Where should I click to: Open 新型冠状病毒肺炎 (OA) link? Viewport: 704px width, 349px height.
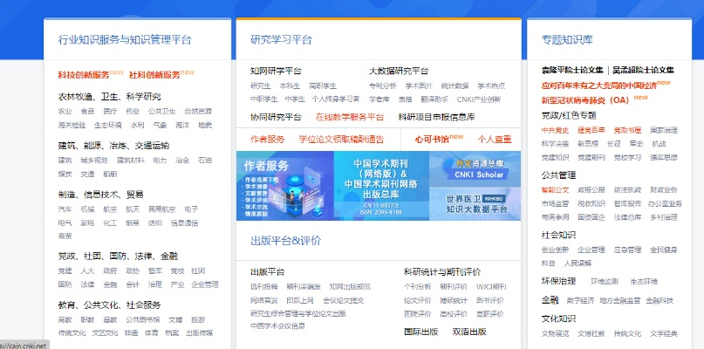tap(585, 100)
